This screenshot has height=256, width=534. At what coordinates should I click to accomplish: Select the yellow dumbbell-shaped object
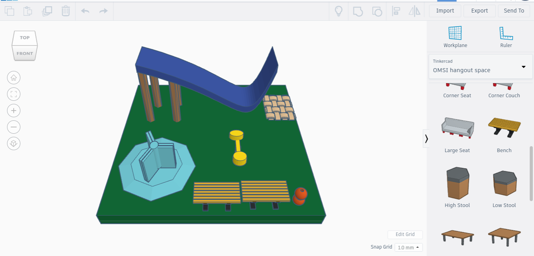238,148
